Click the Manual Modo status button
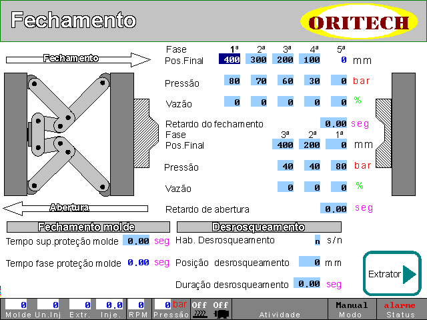427x320 pixels. pos(352,309)
